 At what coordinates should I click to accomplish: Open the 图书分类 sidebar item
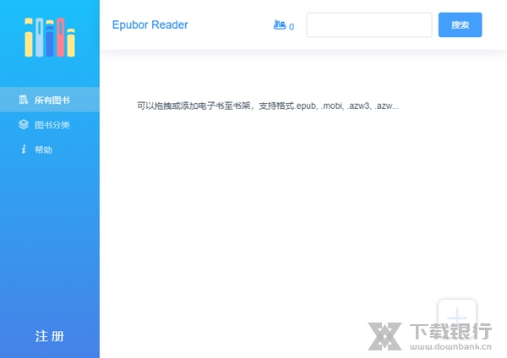tap(50, 125)
